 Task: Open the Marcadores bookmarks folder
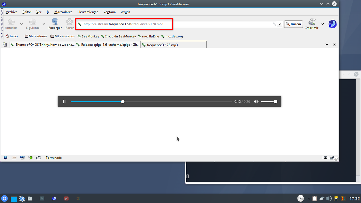pos(36,36)
